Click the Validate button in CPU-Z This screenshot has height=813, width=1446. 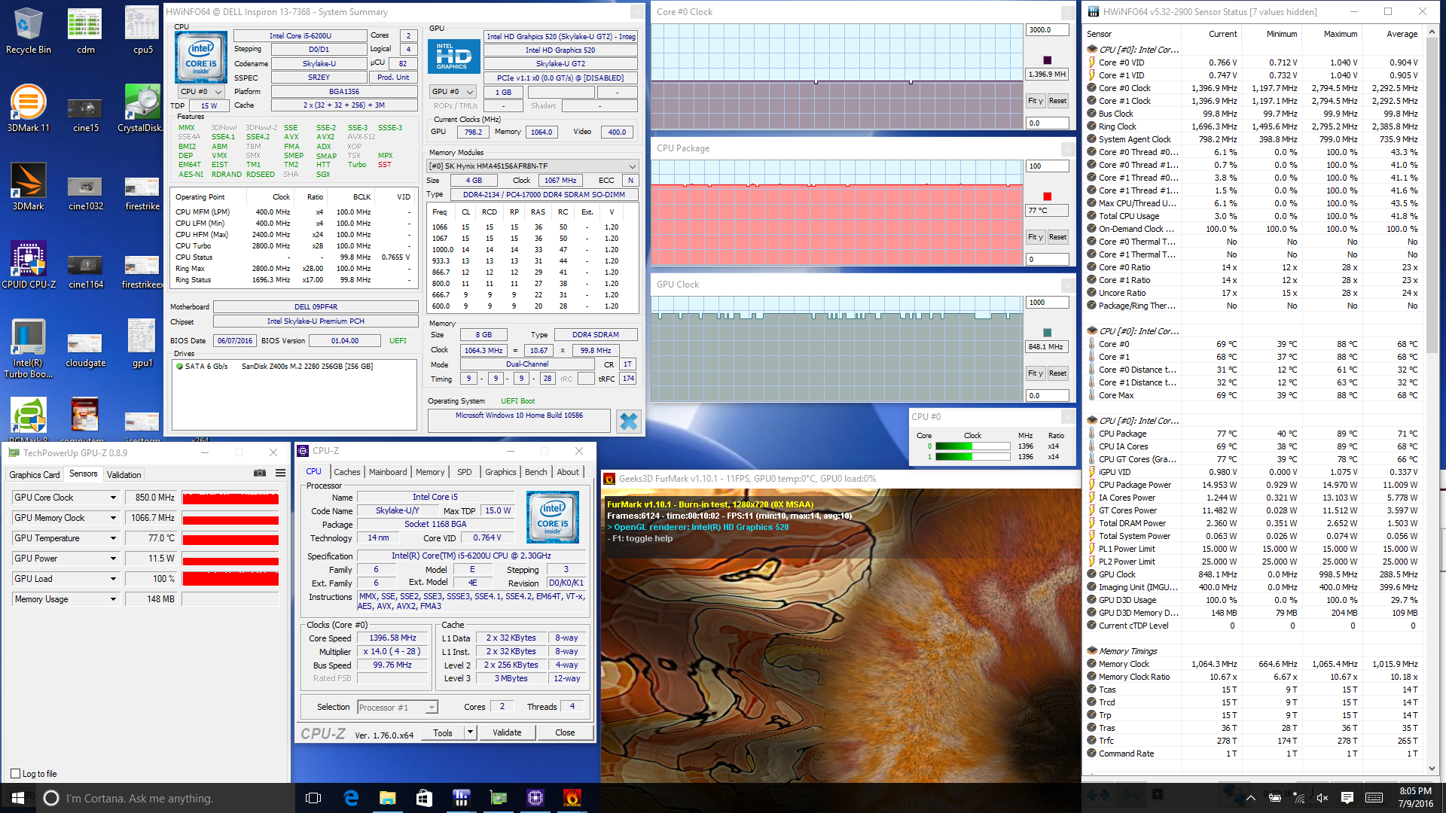507,732
